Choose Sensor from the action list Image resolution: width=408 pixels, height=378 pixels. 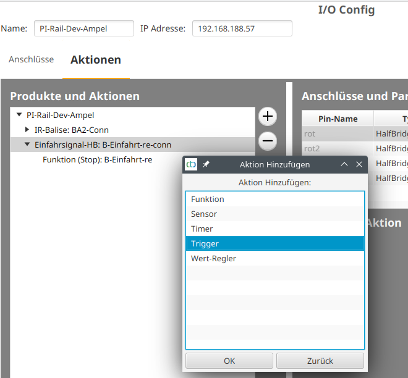pyautogui.click(x=275, y=214)
